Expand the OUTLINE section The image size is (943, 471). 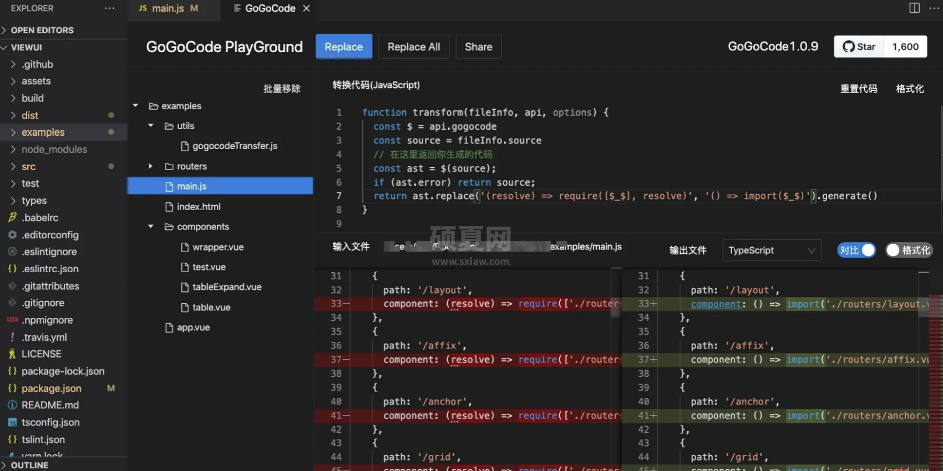coord(64,465)
